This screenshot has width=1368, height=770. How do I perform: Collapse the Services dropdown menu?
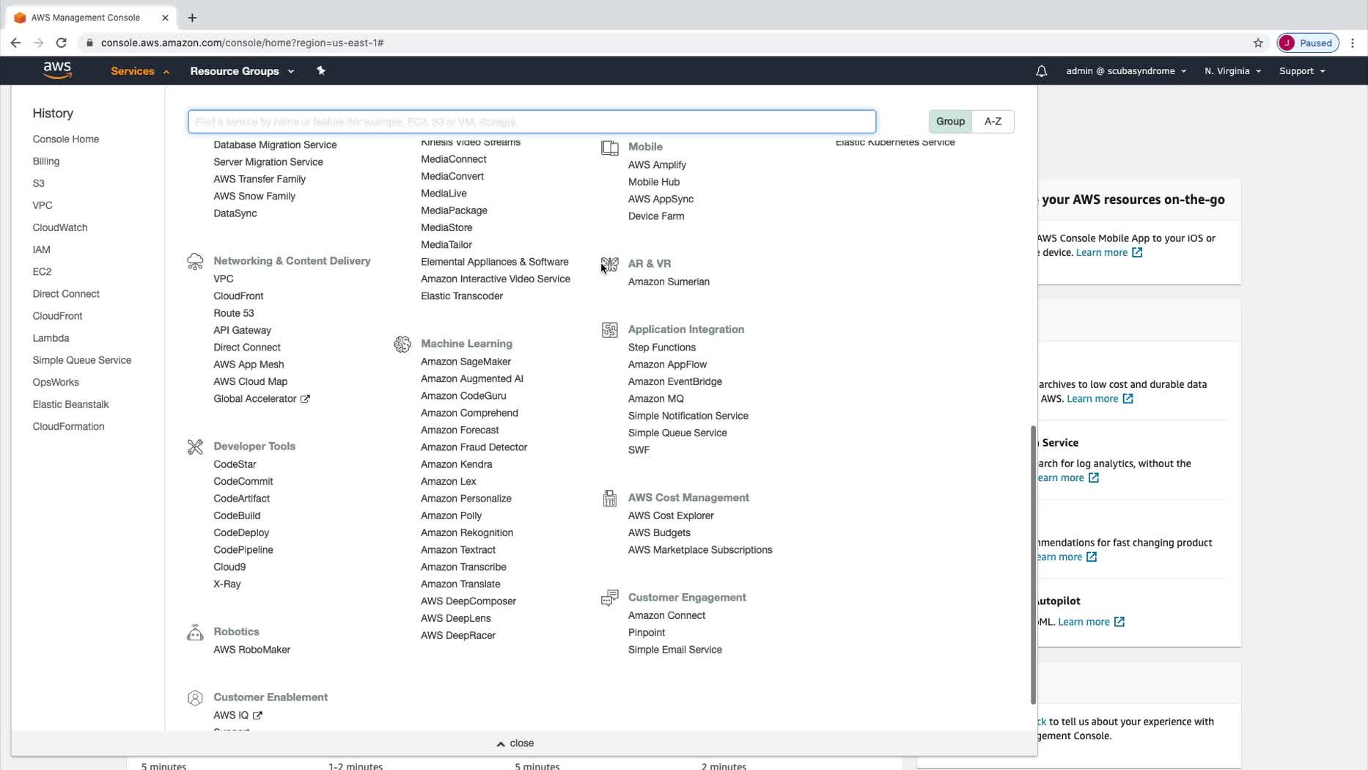[140, 71]
